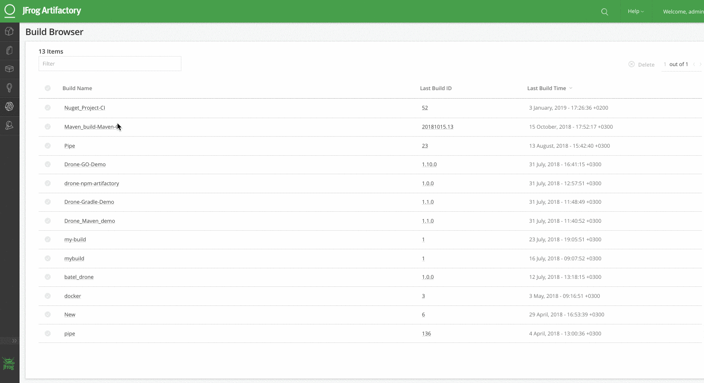The height and width of the screenshot is (383, 704).
Task: Toggle the select-all checkbox in table header
Action: pyautogui.click(x=48, y=88)
